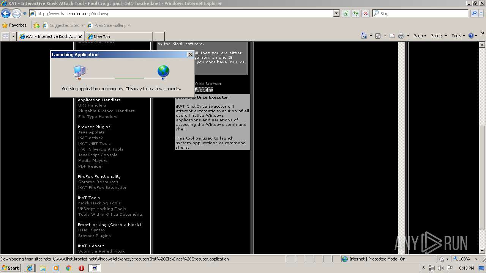Click the Internet Protected Mode status

[374, 259]
